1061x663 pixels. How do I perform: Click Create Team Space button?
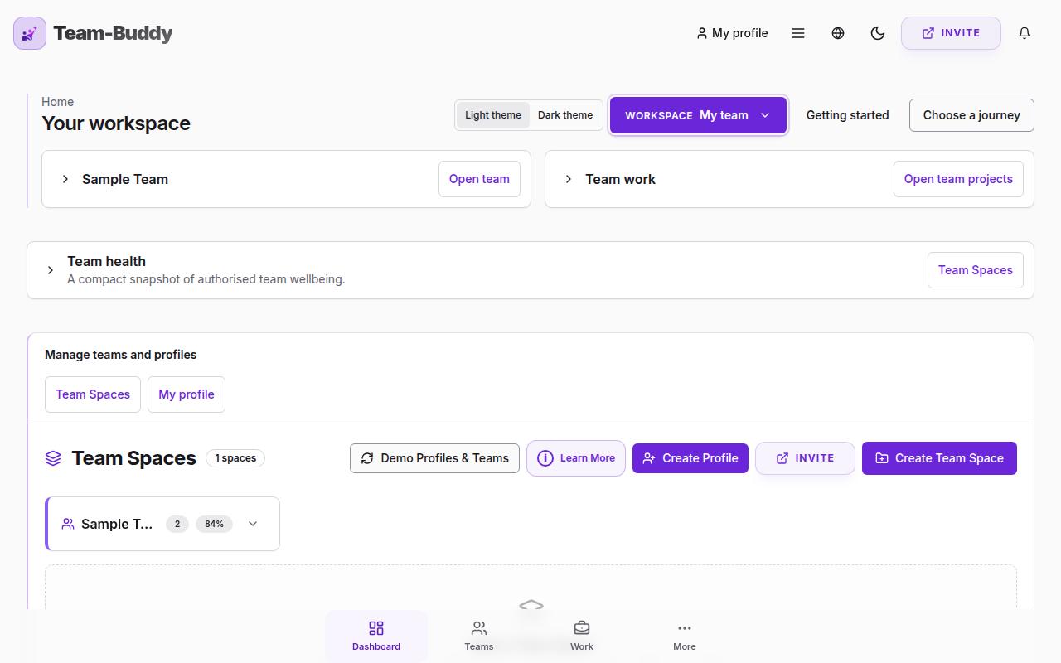pos(939,458)
